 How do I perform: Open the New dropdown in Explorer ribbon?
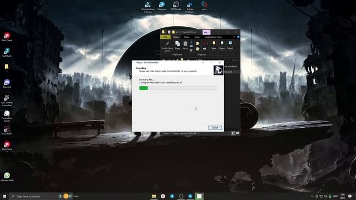pyautogui.click(x=214, y=46)
